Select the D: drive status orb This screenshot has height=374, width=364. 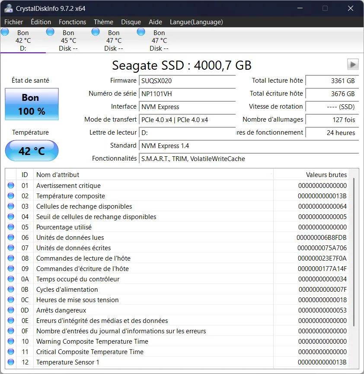(x=5, y=32)
